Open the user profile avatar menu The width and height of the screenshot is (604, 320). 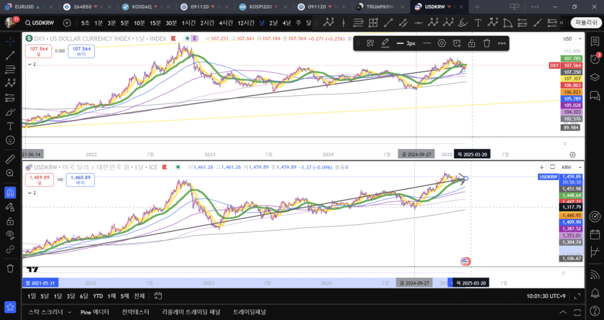click(x=11, y=23)
